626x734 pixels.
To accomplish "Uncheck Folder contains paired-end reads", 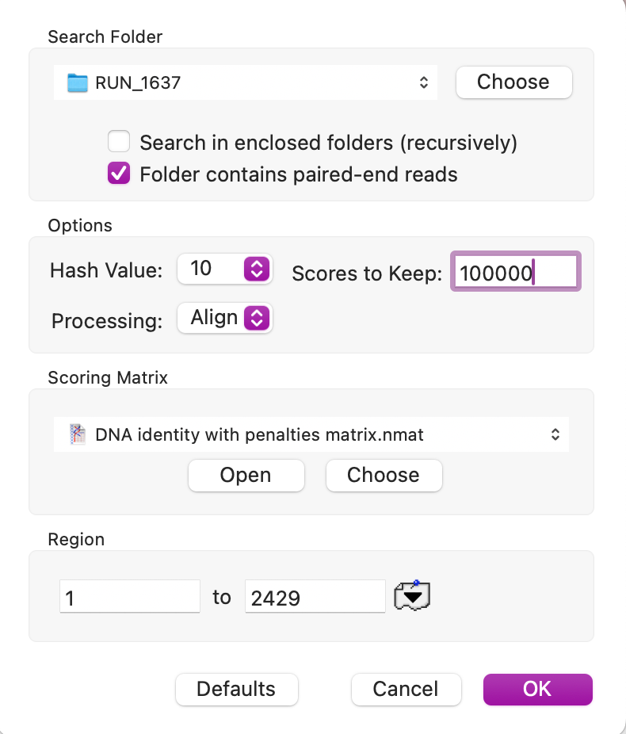I will pos(119,174).
